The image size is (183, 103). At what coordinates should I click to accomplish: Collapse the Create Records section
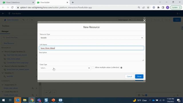pos(3,92)
